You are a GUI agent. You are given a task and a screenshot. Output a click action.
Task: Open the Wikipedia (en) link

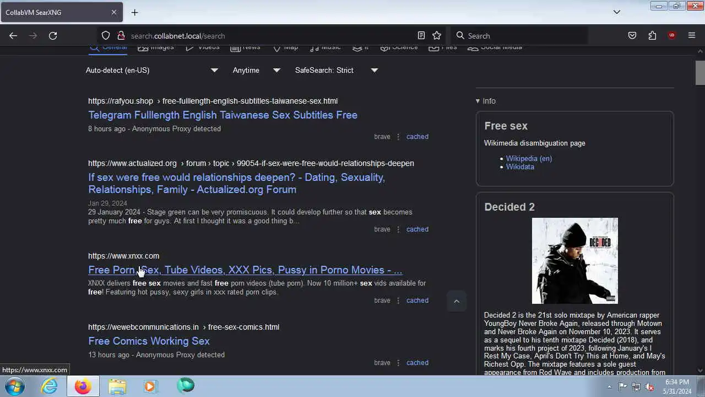(x=529, y=158)
